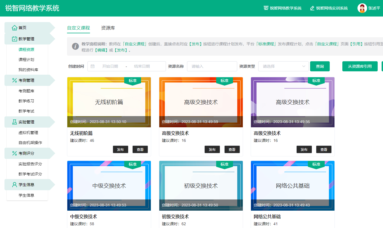383x228 pixels.
Task: Publish the 无线初阶篇 course via 发布
Action: click(x=121, y=149)
